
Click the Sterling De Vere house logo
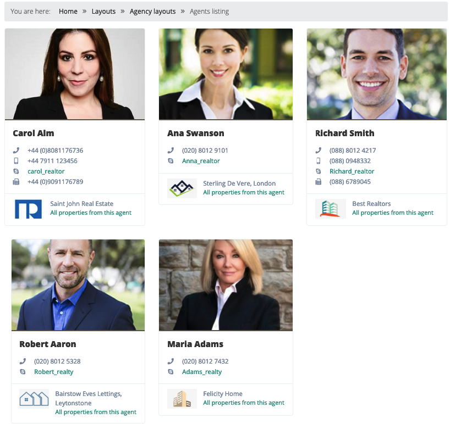coord(182,188)
